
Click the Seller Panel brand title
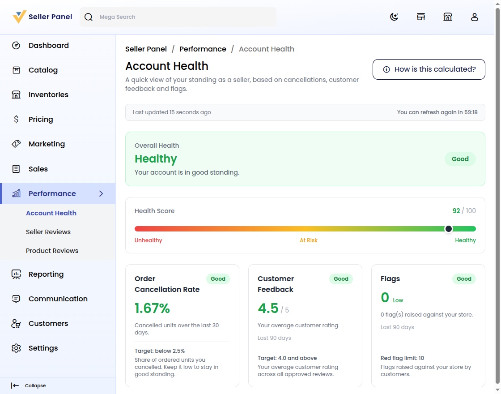coord(50,17)
